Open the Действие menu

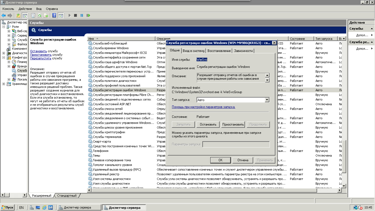point(25,9)
